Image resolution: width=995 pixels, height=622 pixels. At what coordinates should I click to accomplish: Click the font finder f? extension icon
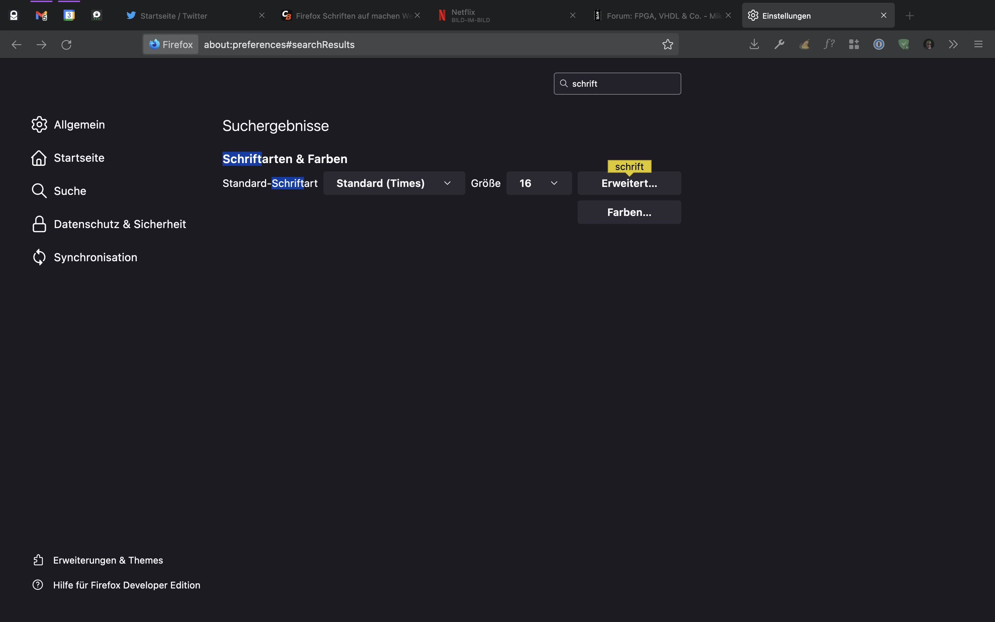click(829, 45)
